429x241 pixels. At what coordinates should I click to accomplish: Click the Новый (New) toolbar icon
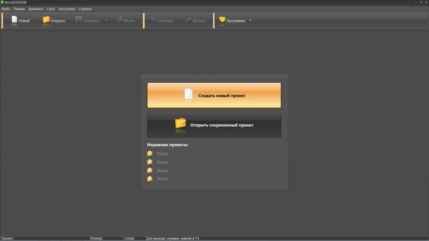tap(14, 20)
